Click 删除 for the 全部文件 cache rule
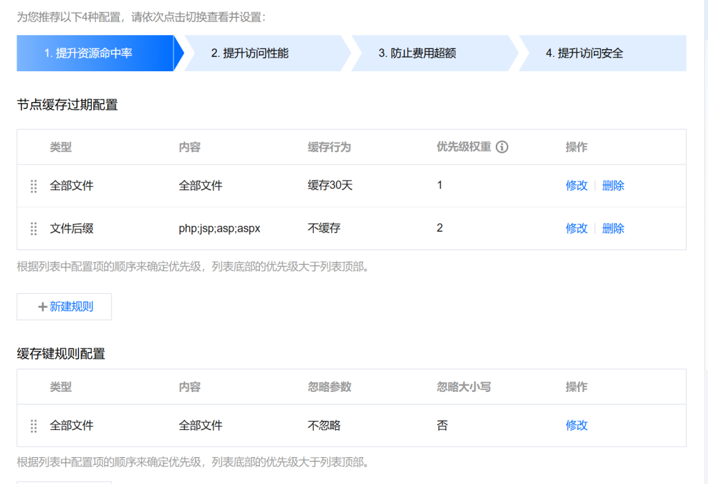This screenshot has width=708, height=484. pyautogui.click(x=613, y=185)
